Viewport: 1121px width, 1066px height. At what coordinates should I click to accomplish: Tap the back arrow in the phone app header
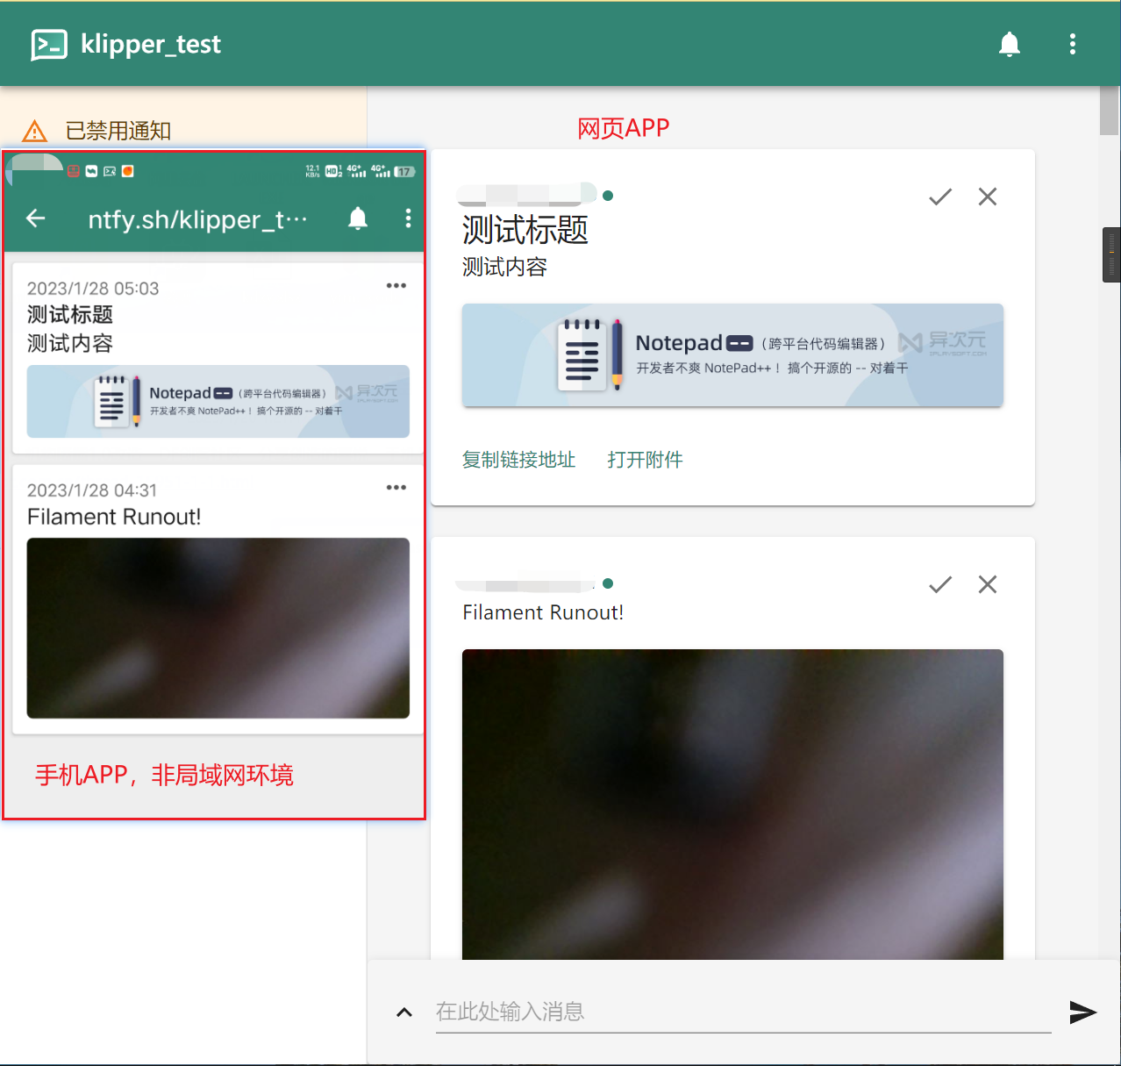[x=36, y=218]
